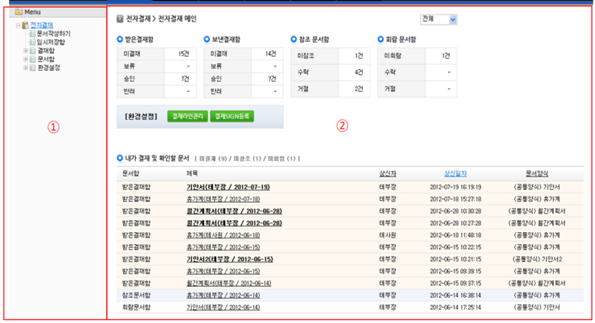The height and width of the screenshot is (323, 595).
Task: Expand the 문서함 tree node
Action: (x=26, y=59)
